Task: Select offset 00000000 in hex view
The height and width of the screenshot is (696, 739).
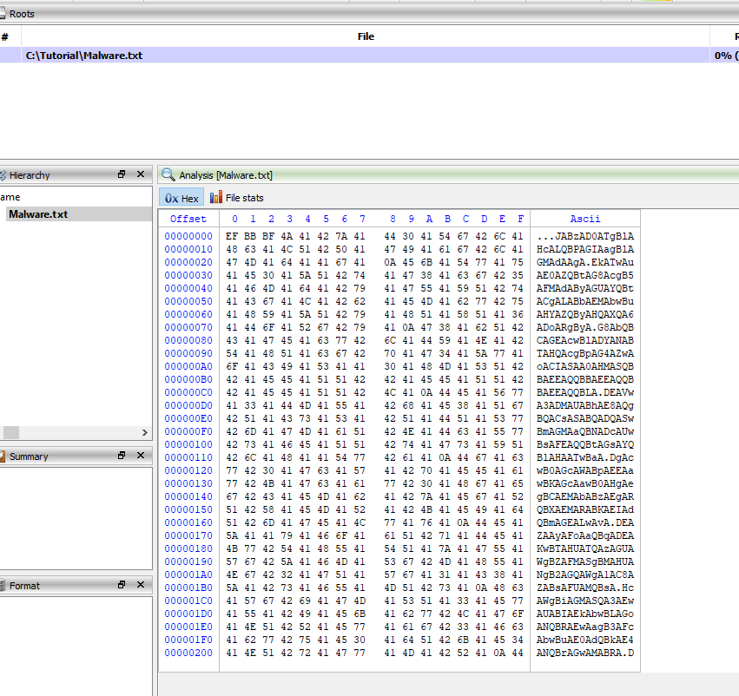Action: click(x=188, y=236)
